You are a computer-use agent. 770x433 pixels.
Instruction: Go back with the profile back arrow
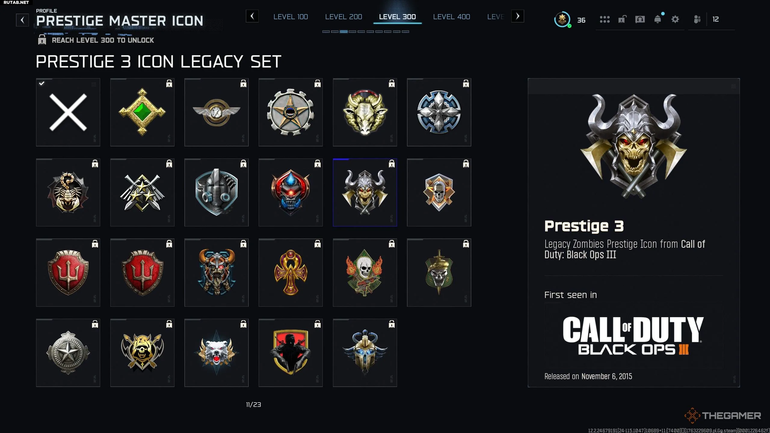tap(22, 20)
